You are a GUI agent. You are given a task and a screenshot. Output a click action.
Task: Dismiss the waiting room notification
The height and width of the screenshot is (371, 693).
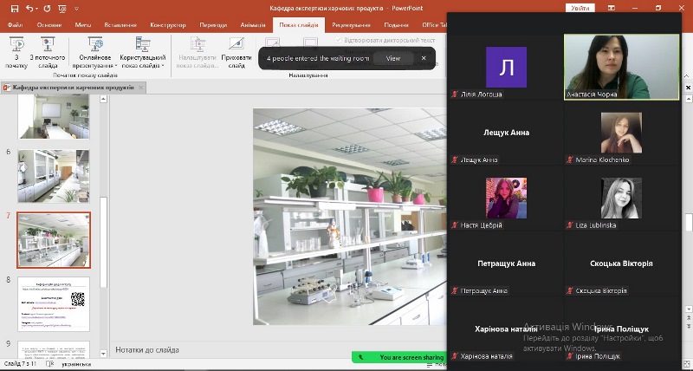tap(424, 58)
